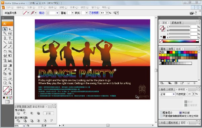The width and height of the screenshot is (202, 128).
Task: Click the 描边 link in control bar
Action: coord(42,13)
